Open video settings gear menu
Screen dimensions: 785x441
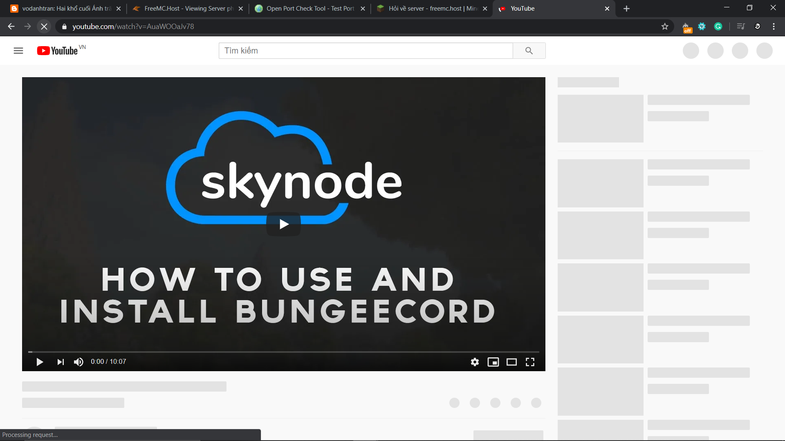475,362
